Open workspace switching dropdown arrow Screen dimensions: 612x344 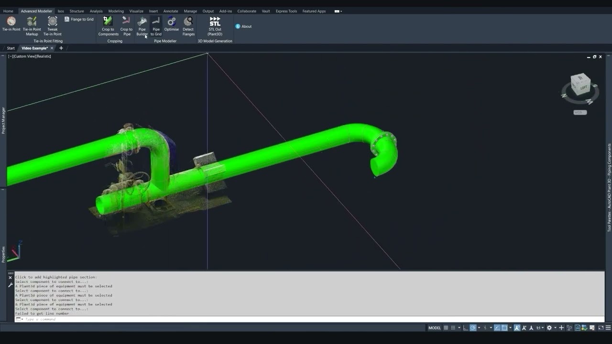[555, 328]
